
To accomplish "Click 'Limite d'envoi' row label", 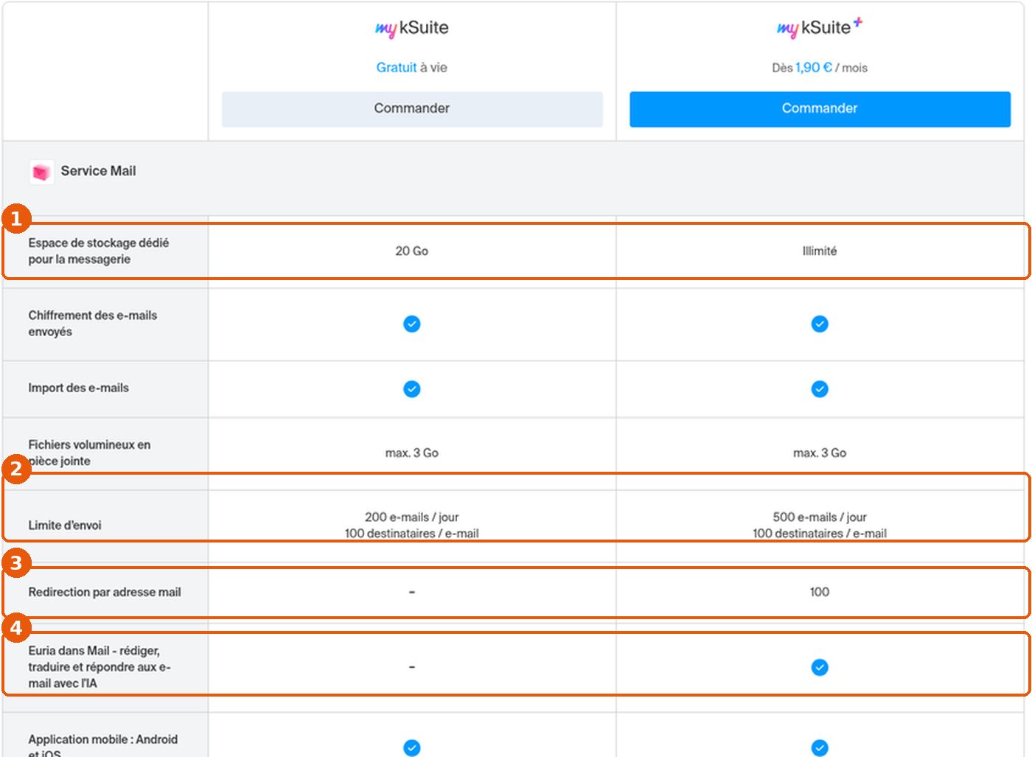I will tap(65, 526).
